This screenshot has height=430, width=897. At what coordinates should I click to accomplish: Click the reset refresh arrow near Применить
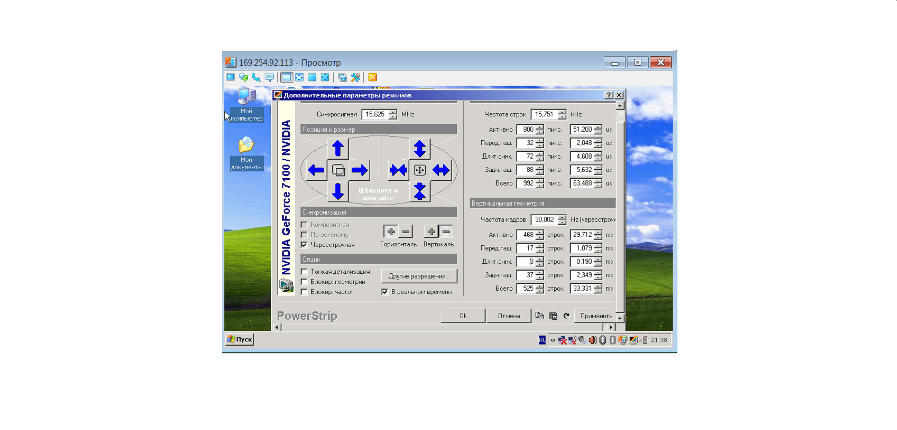(x=566, y=316)
